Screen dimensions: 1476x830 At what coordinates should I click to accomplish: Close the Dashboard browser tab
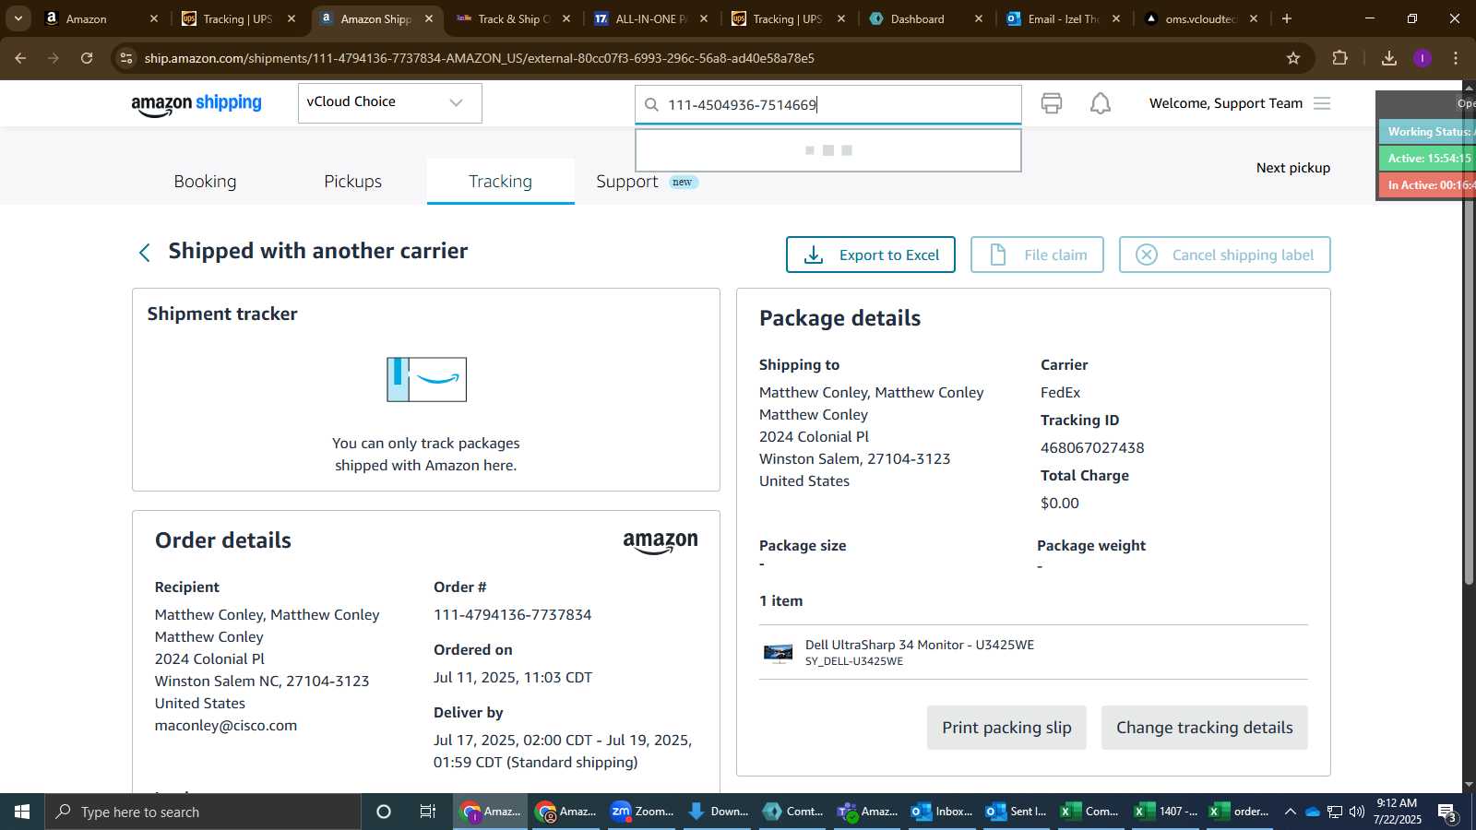[x=979, y=18]
